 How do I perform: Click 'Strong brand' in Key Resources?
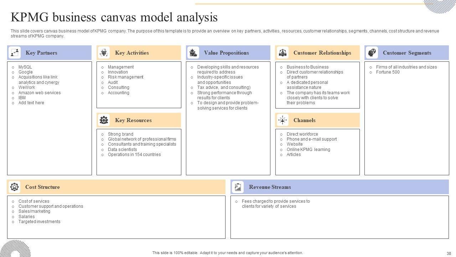click(x=121, y=134)
